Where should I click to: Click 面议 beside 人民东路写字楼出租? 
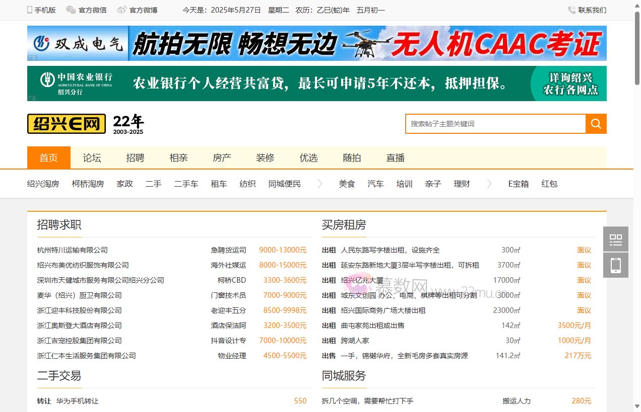584,250
